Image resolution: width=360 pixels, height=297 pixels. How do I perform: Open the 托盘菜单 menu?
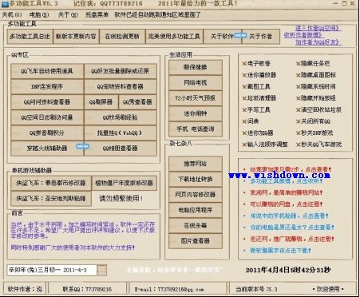(x=97, y=14)
